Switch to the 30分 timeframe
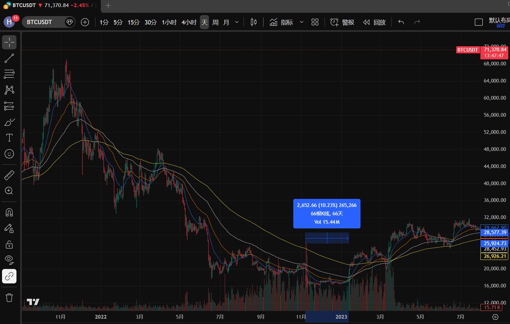 point(150,22)
